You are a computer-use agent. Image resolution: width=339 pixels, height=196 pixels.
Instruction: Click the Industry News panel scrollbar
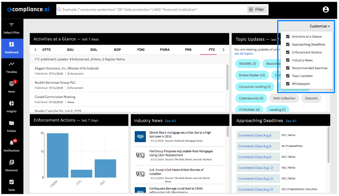[x=227, y=132]
